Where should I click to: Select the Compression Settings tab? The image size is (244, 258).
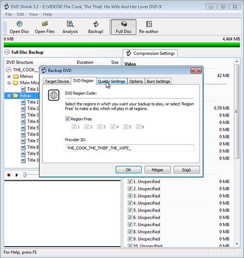(150, 53)
